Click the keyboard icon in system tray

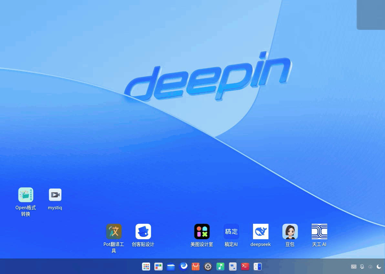coord(354,267)
